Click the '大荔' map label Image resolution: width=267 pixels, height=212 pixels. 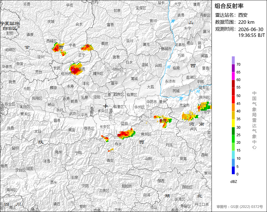(151, 87)
